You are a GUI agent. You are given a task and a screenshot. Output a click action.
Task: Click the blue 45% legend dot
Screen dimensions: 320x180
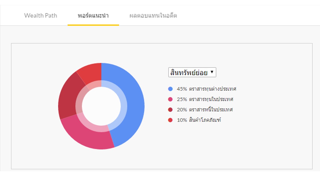170,89
